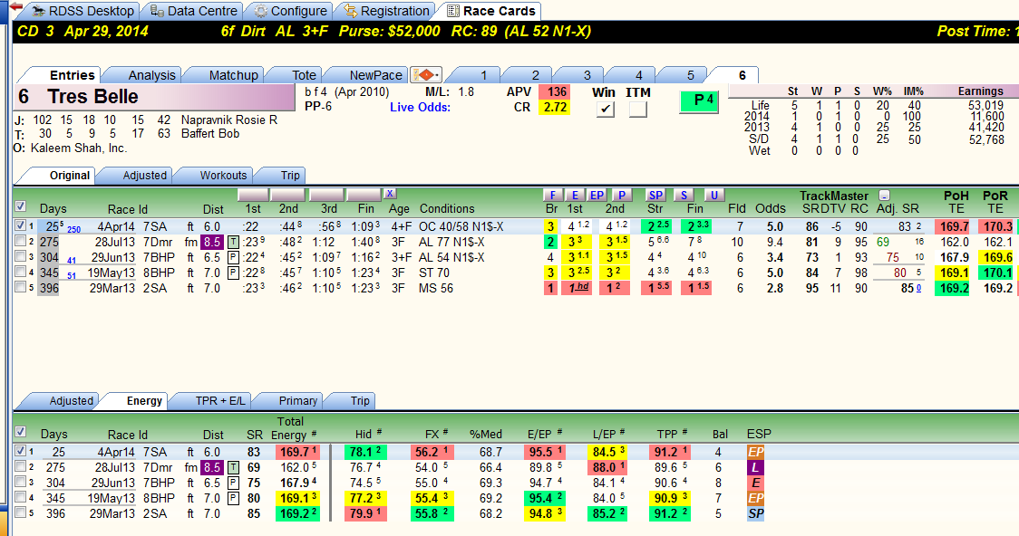Select horse number 3 tab
Image resolution: width=1019 pixels, height=536 pixels.
pyautogui.click(x=587, y=74)
